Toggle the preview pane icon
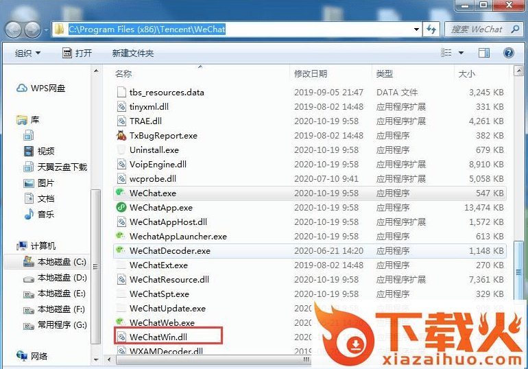The image size is (528, 369). pyautogui.click(x=484, y=53)
